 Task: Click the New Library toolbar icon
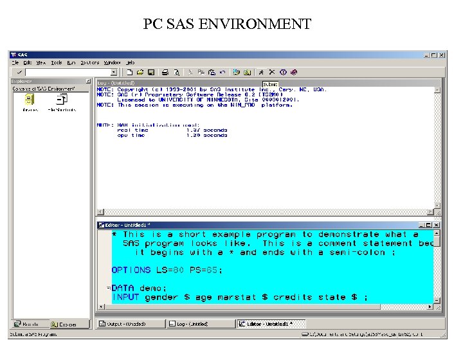236,72
